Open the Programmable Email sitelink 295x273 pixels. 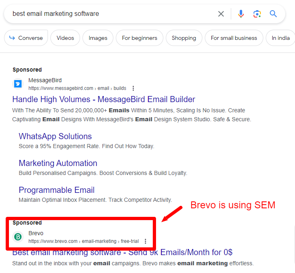(x=56, y=190)
